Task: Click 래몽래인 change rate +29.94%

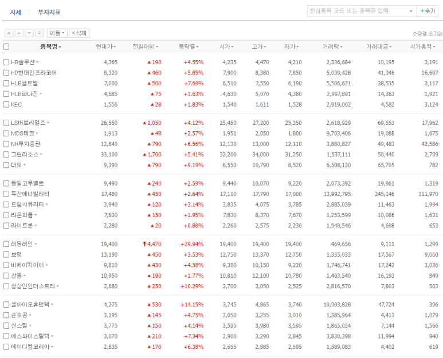Action: (192, 244)
